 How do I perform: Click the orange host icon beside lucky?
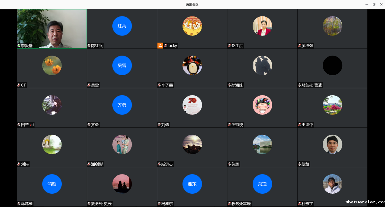[x=160, y=46]
